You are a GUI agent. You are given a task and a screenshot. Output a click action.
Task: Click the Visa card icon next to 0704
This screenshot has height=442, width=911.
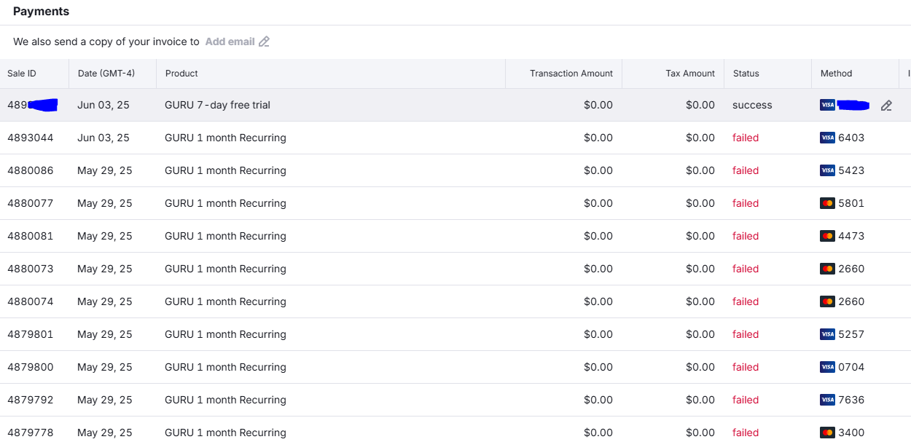pyautogui.click(x=827, y=367)
